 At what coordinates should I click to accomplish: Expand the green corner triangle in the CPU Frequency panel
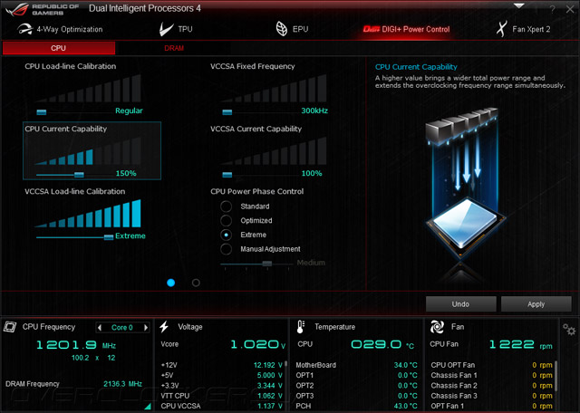click(x=148, y=407)
